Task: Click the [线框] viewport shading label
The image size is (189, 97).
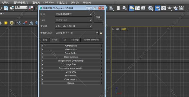Action: point(124,29)
